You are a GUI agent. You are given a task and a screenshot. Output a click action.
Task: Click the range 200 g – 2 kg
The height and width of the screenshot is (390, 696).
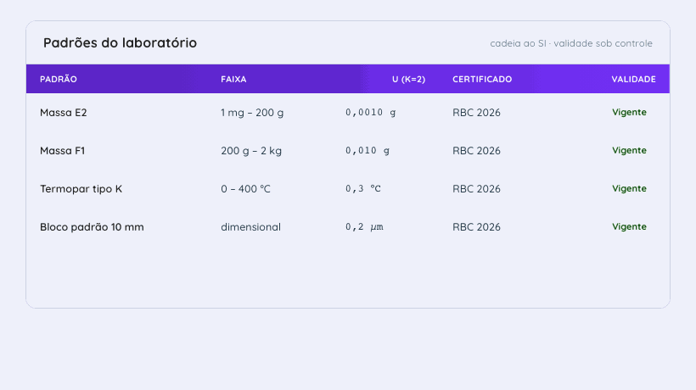pyautogui.click(x=251, y=151)
